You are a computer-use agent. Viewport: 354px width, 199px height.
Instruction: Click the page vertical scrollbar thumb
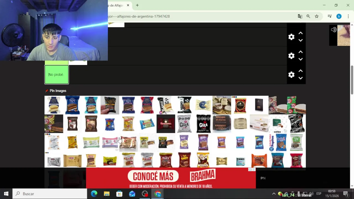352,80
